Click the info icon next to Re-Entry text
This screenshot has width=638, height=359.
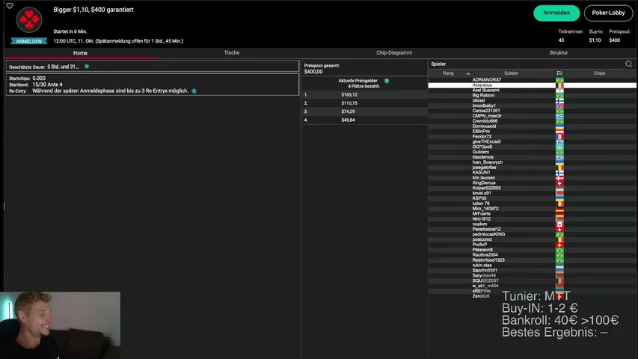coord(194,90)
